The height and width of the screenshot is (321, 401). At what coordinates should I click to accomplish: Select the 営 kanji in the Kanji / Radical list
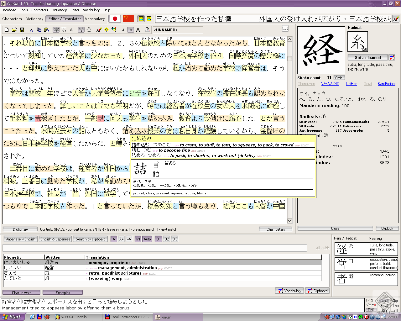coord(366,264)
